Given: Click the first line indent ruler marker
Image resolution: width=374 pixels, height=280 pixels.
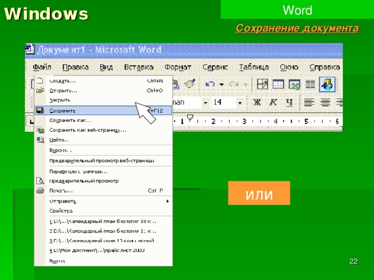Looking at the screenshot, I should click(190, 118).
